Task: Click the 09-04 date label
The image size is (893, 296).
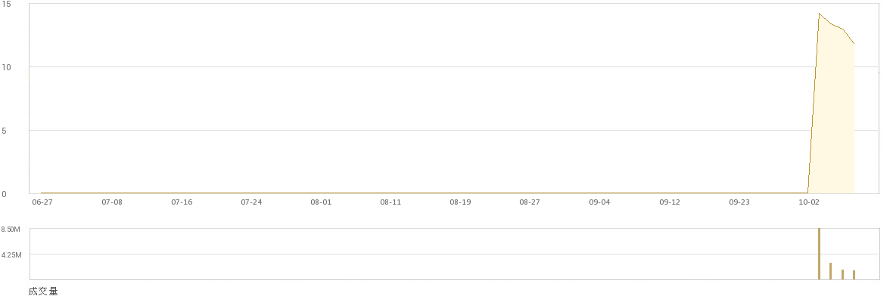Action: point(599,202)
